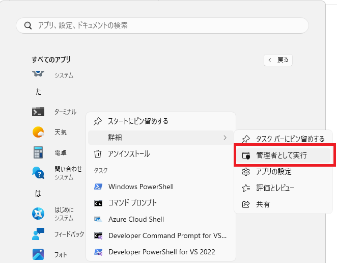Click the Developer Command Prompt icon
337x263 pixels.
98,236
